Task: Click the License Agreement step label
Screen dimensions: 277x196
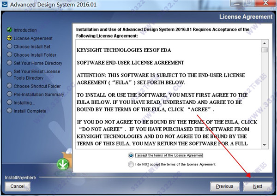Action: coord(33,38)
